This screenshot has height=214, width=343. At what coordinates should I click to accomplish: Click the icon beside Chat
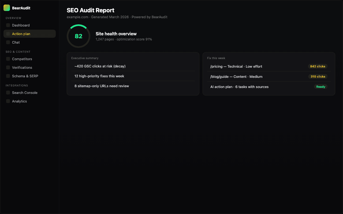(8, 42)
